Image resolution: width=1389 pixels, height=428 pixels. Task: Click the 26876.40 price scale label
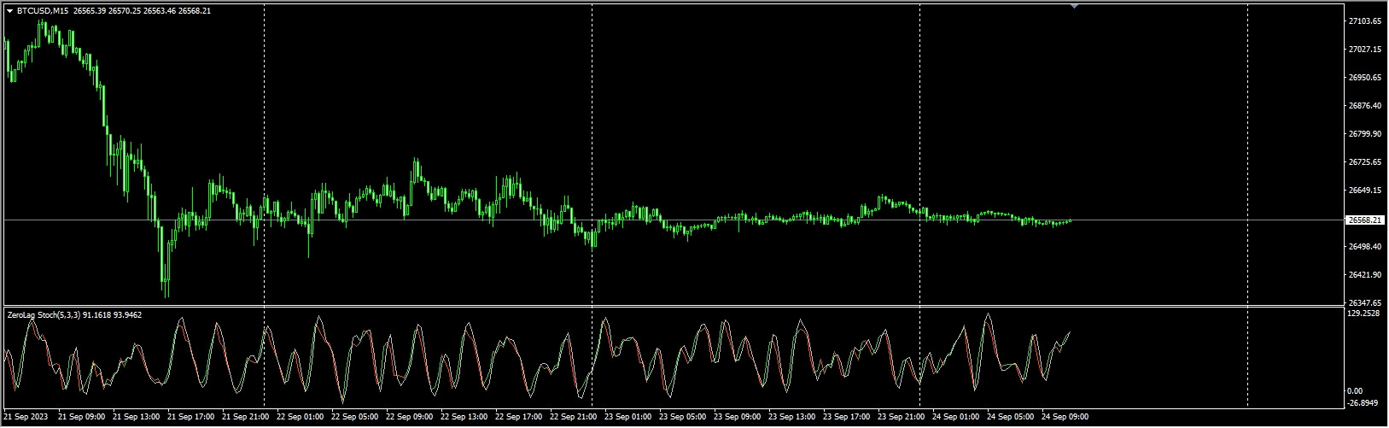click(x=1363, y=106)
